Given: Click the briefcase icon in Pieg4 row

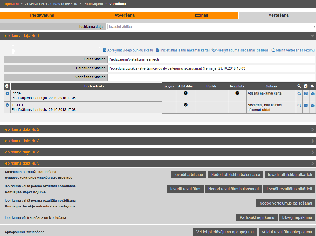Looking at the screenshot, I should (312, 94).
